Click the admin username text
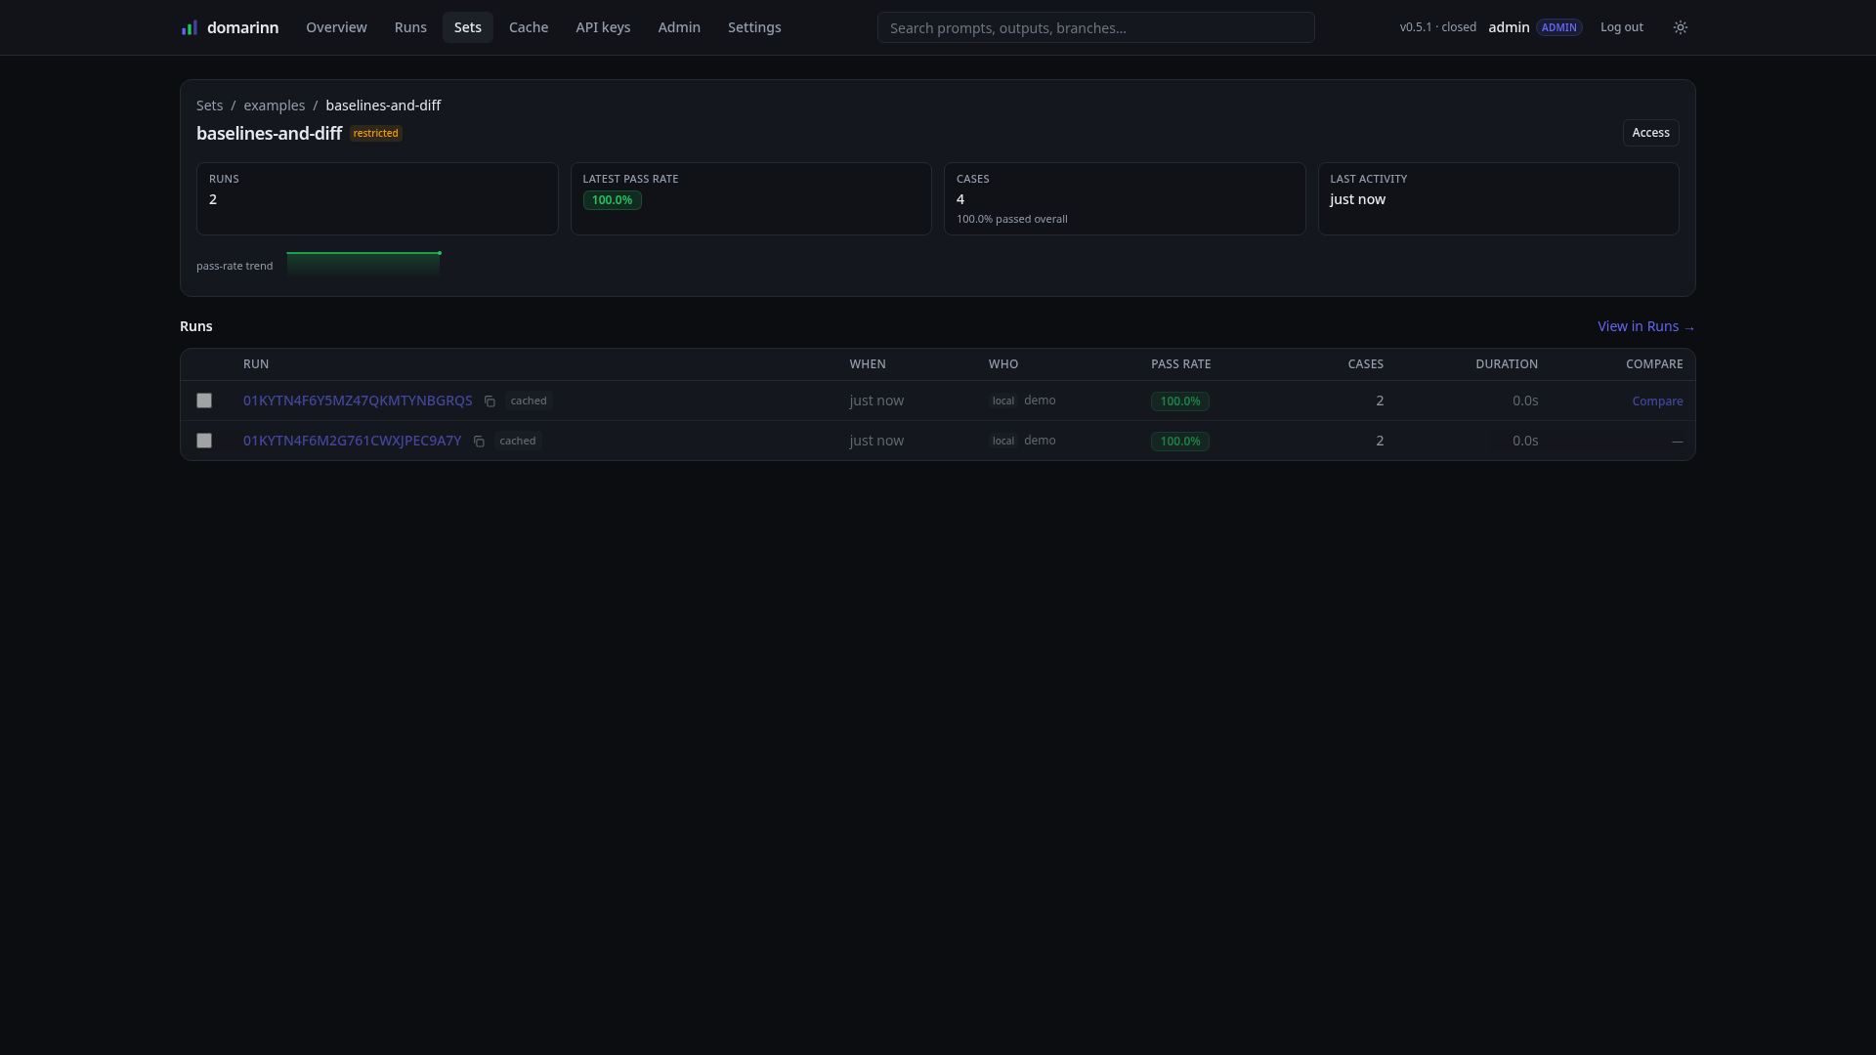This screenshot has height=1055, width=1876. [1509, 27]
